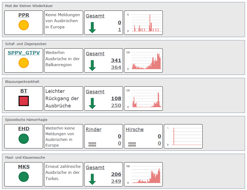Open the Hirsche link in EHD row
This screenshot has height=190, width=247.
tap(135, 130)
